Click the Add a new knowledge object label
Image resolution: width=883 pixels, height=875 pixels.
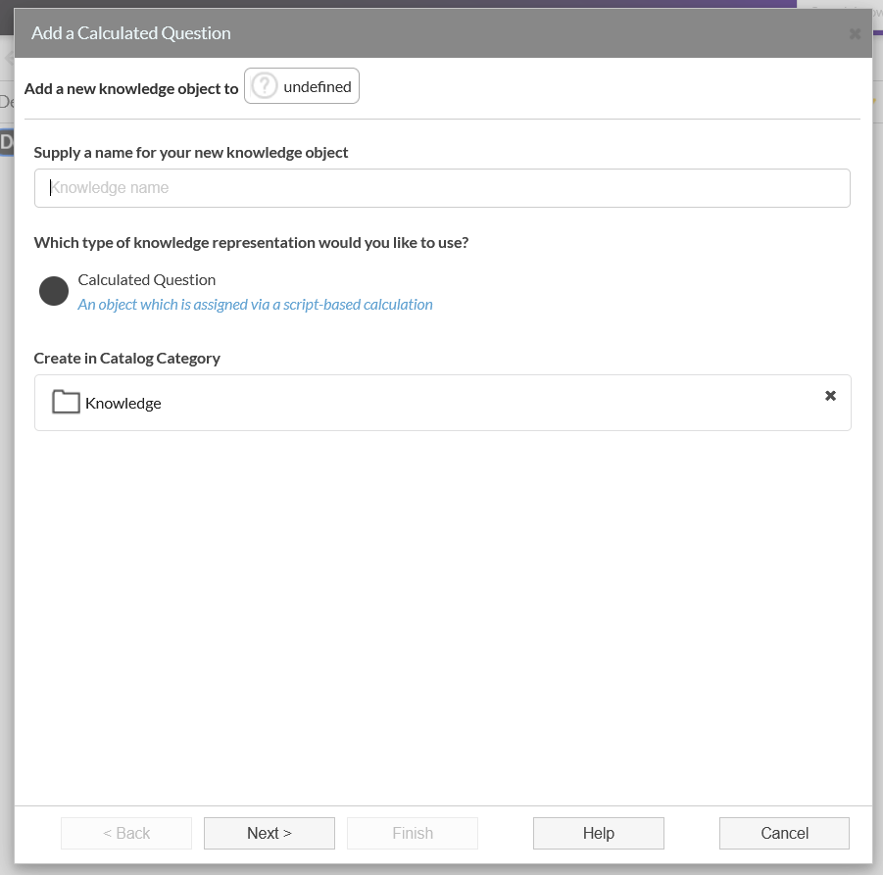tap(131, 88)
